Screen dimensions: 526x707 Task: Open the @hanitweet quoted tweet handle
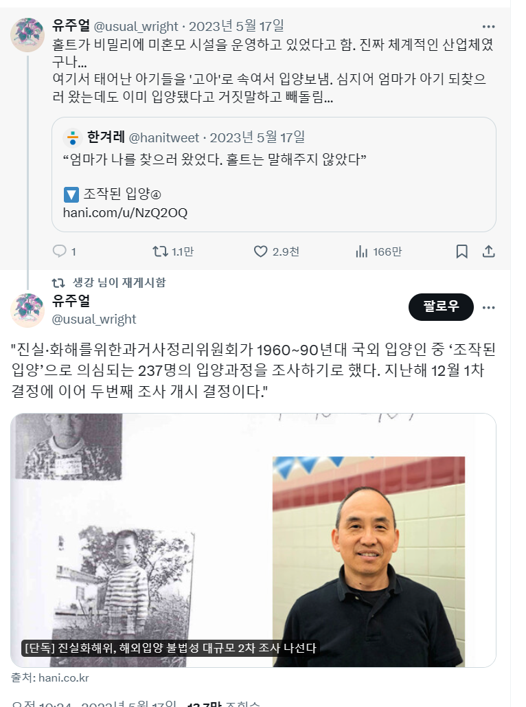(x=164, y=137)
